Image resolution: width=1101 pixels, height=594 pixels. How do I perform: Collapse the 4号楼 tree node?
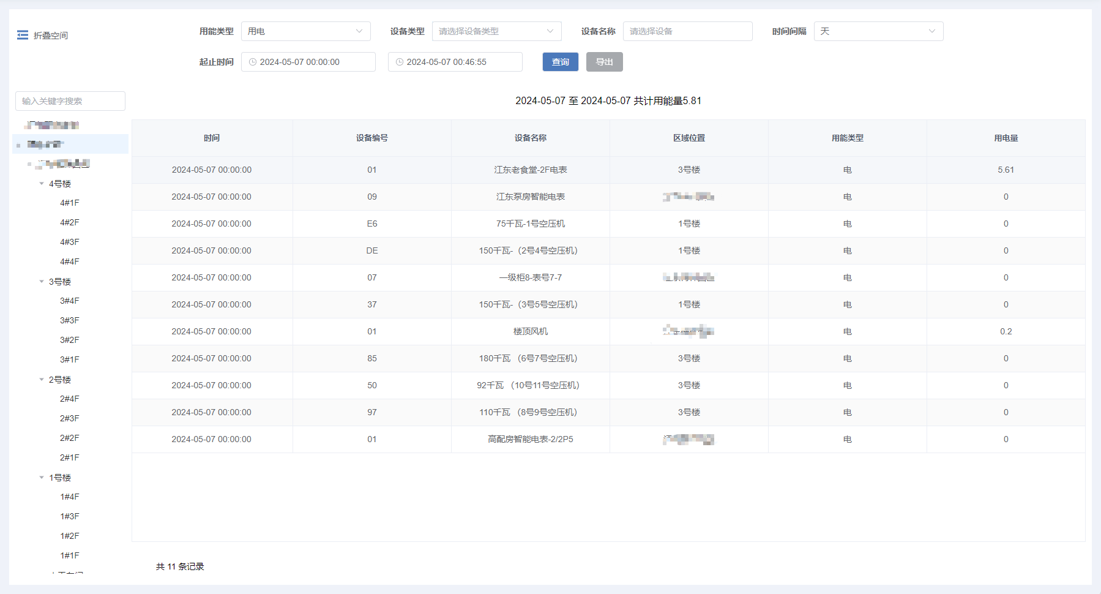42,184
